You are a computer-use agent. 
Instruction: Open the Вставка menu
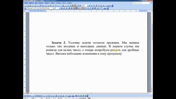41,3
